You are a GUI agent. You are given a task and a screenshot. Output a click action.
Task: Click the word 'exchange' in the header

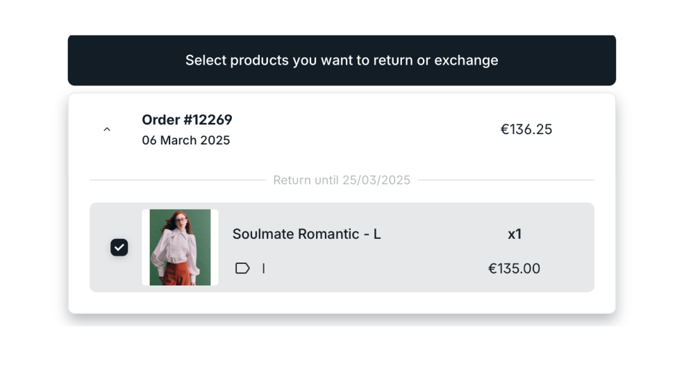pyautogui.click(x=466, y=60)
